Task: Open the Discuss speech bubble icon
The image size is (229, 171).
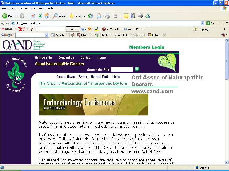Action: [140, 16]
